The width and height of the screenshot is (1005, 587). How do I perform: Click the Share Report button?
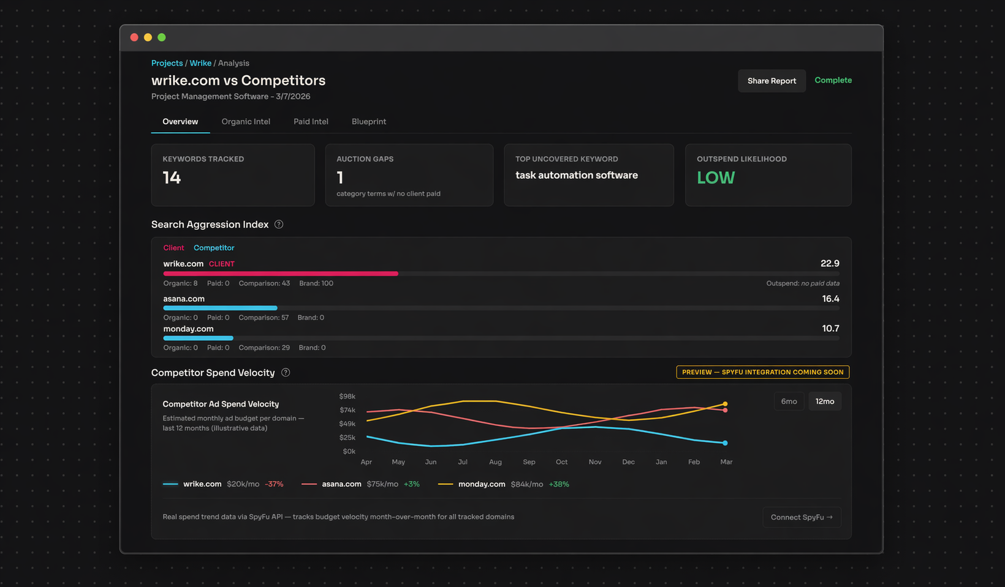click(x=772, y=80)
